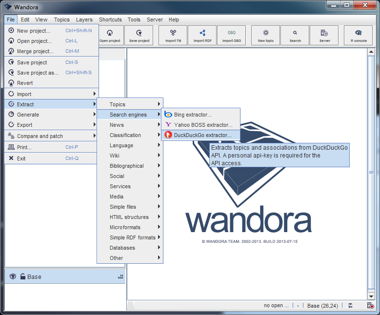Screen dimensions: 380x315
Task: Click the Search toolbar icon
Action: (x=295, y=35)
